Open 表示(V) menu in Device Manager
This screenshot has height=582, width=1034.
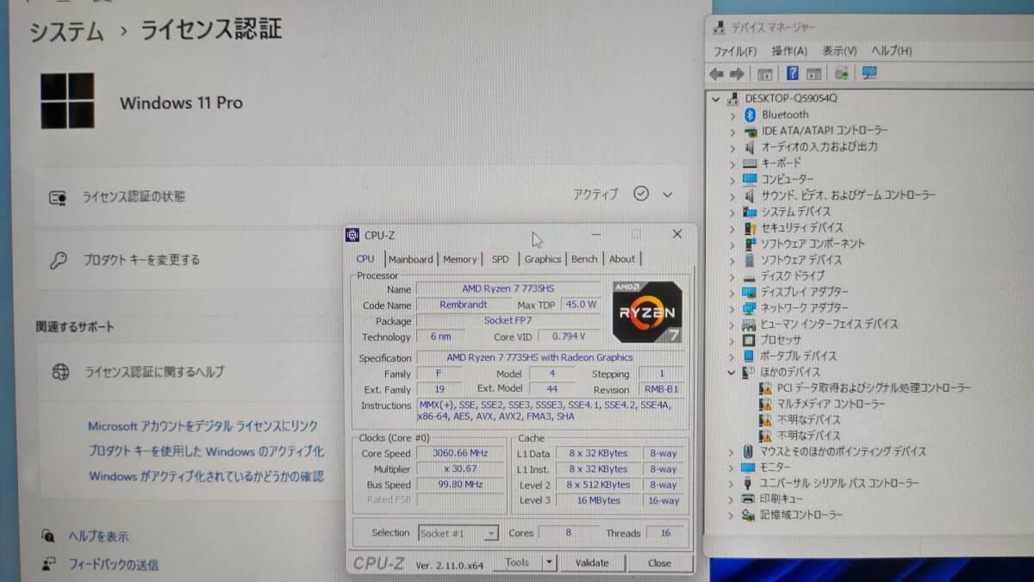coord(839,51)
